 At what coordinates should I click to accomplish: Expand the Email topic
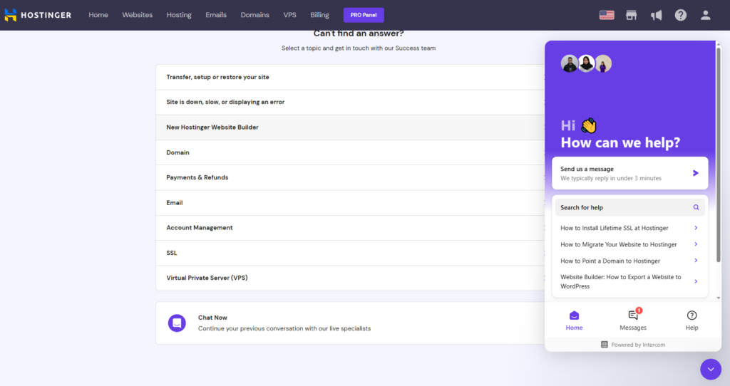(350, 203)
